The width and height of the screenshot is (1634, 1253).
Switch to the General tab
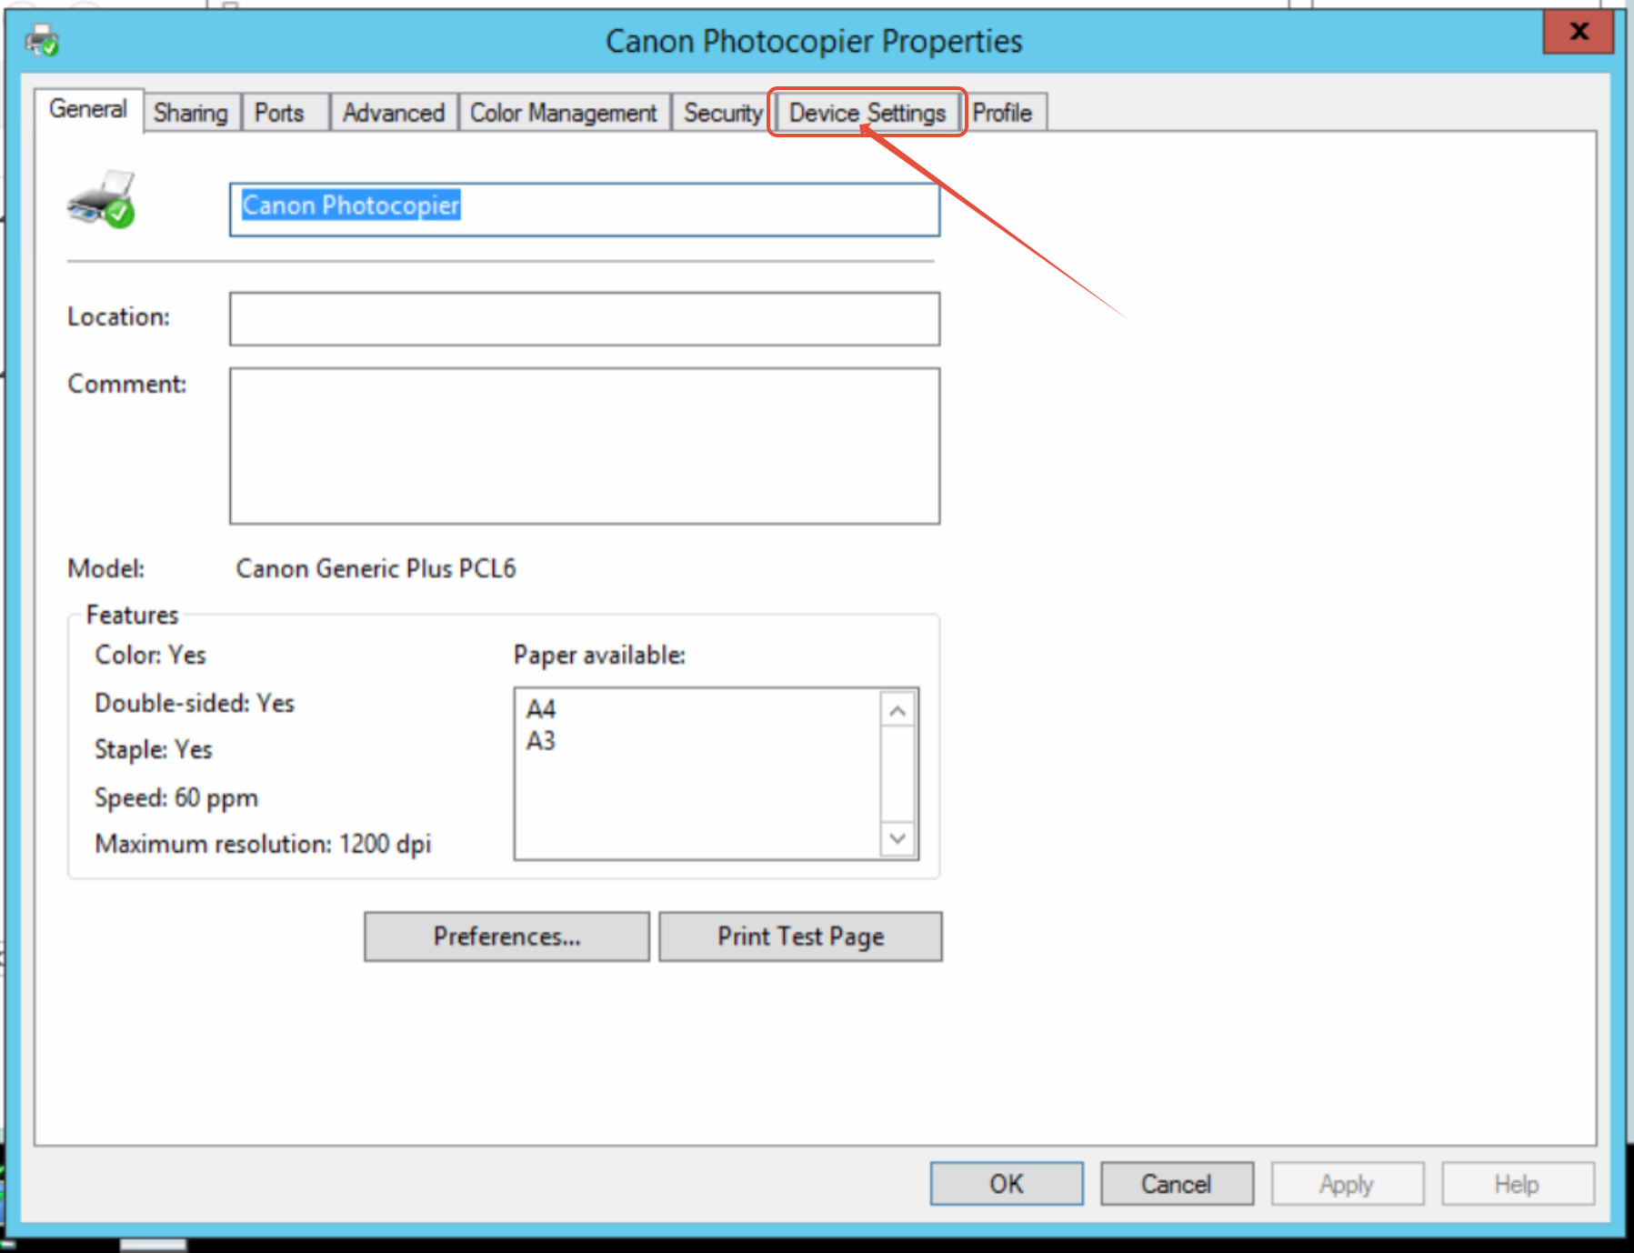point(88,109)
